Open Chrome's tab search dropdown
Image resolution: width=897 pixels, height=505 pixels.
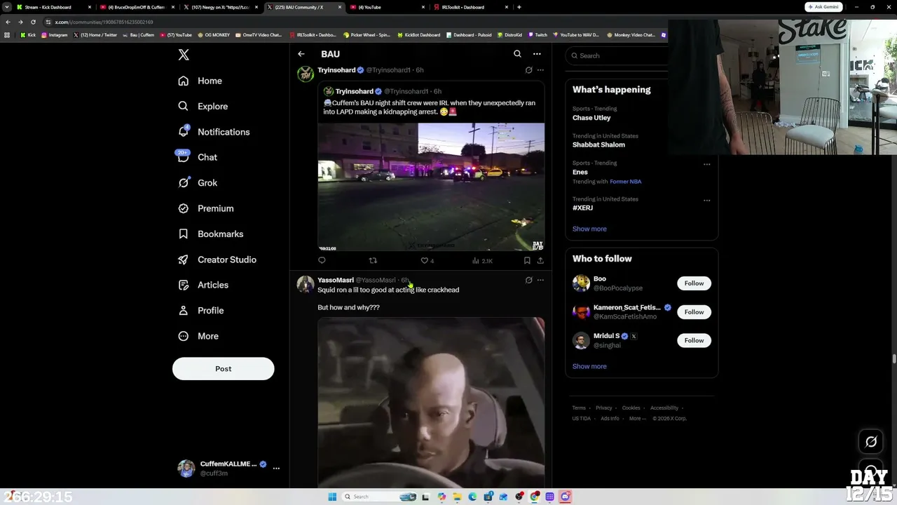click(7, 7)
